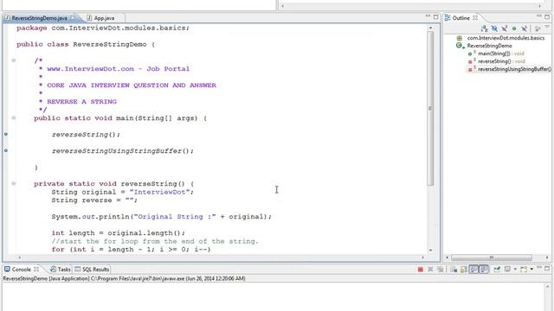The image size is (554, 311).
Task: Toggle Hide Fields in Outline toolbar
Action: [494, 29]
